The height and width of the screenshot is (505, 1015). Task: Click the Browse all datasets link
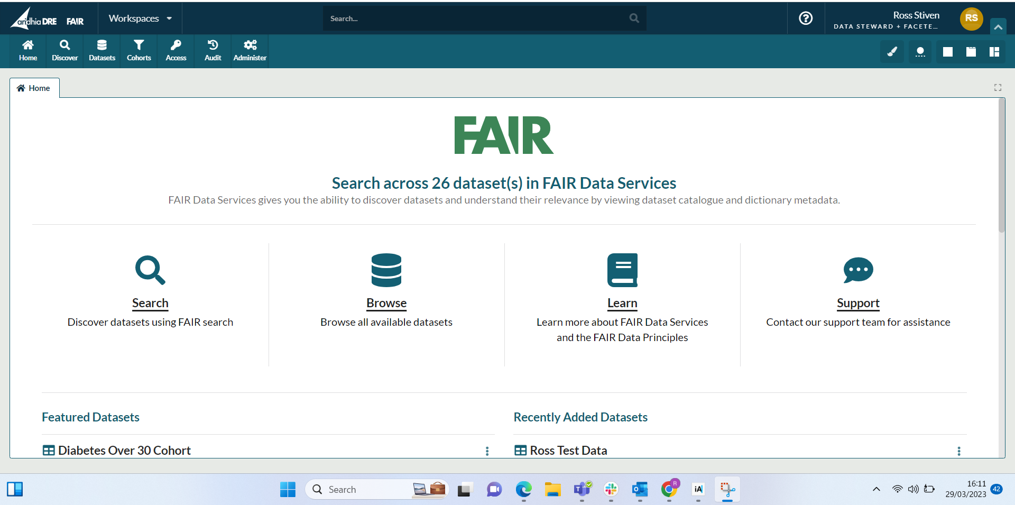(386, 303)
